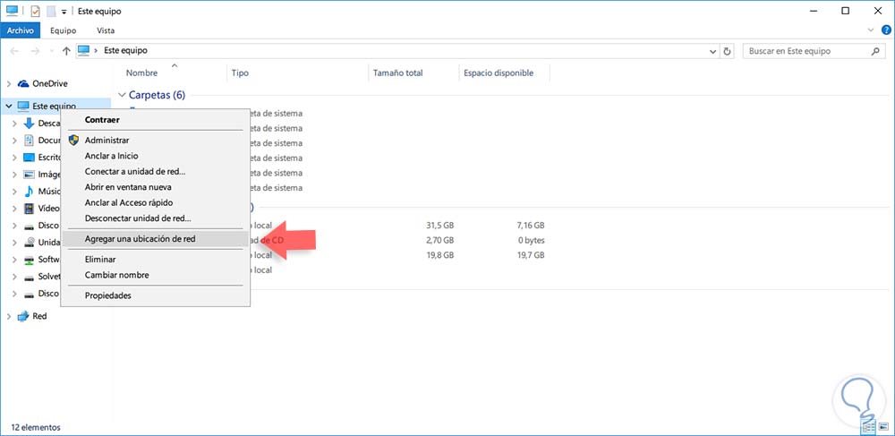The image size is (895, 436).
Task: Open Help via the blue question mark
Action: pyautogui.click(x=886, y=30)
